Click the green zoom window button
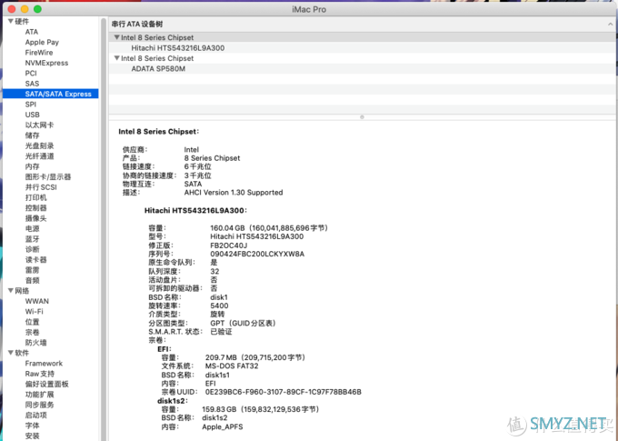The width and height of the screenshot is (618, 441). [x=37, y=9]
